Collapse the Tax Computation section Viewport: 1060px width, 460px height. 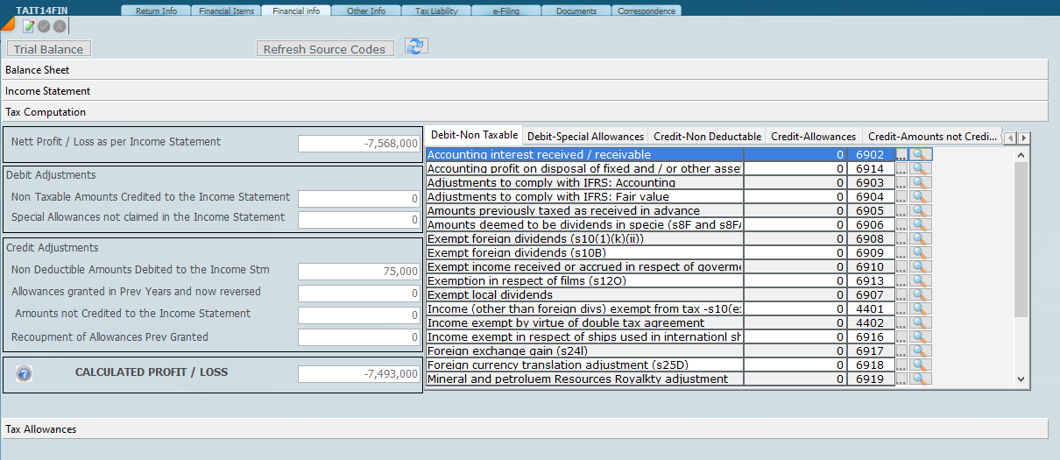(524, 112)
